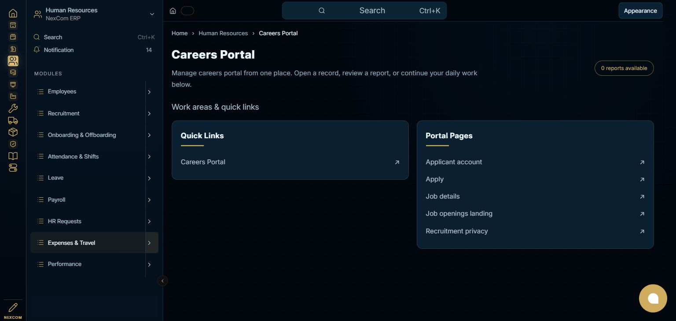Open the wallet icon in the icon rail
The height and width of the screenshot is (321, 676).
pos(13,37)
